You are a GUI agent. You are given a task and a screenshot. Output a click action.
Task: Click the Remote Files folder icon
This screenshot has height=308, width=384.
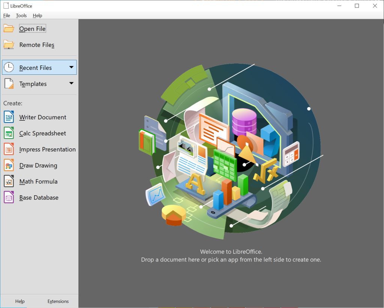point(8,45)
